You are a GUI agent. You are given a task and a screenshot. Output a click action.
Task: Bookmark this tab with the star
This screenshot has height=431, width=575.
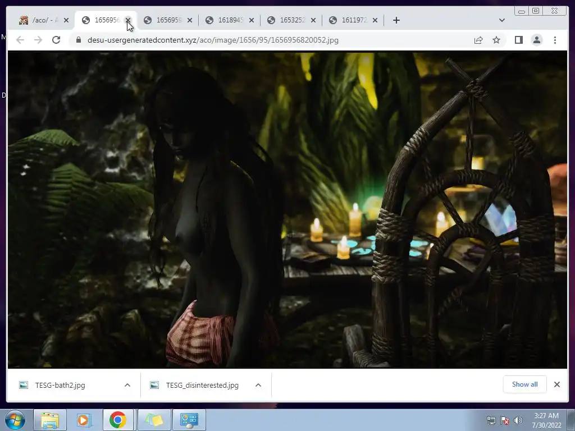click(496, 40)
